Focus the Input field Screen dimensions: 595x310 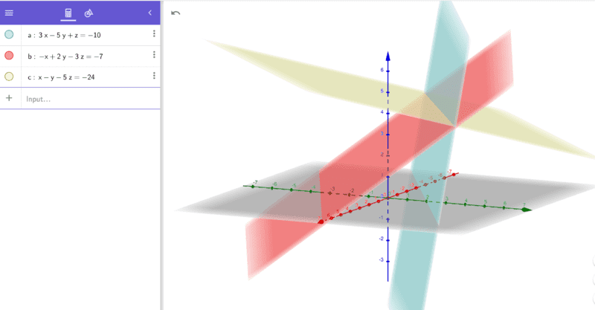[x=91, y=99]
